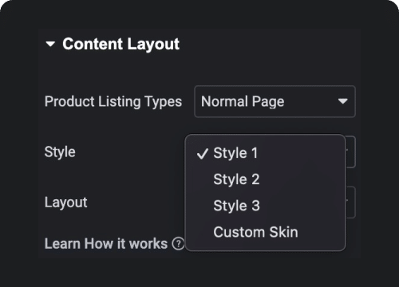
Task: Click the Layout select box edge behind popup
Action: click(351, 202)
